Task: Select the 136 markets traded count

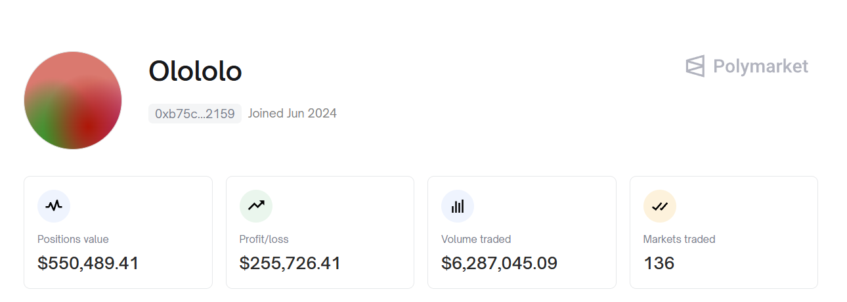Action: pos(659,263)
